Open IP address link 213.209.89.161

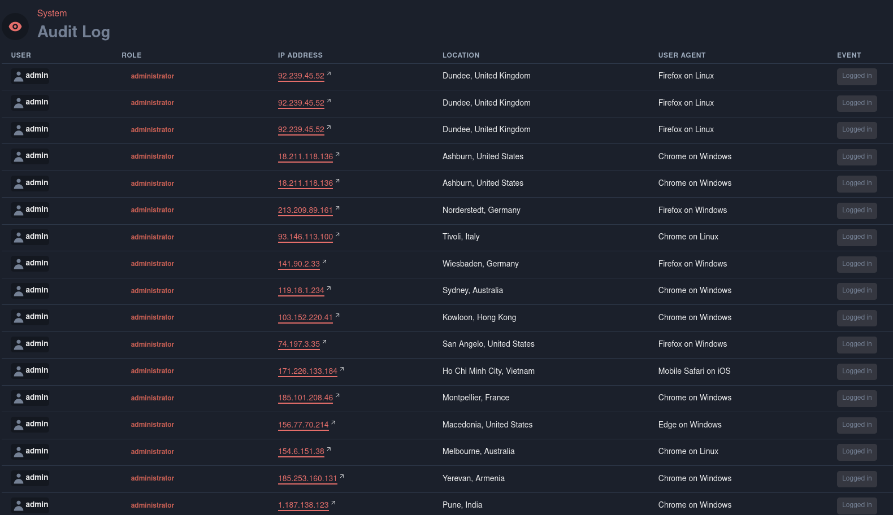[x=305, y=210]
